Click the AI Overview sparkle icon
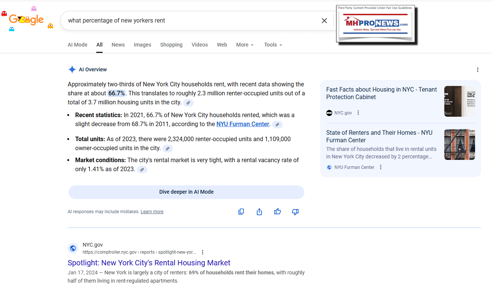Screen dimensions: 492x289 [72, 69]
